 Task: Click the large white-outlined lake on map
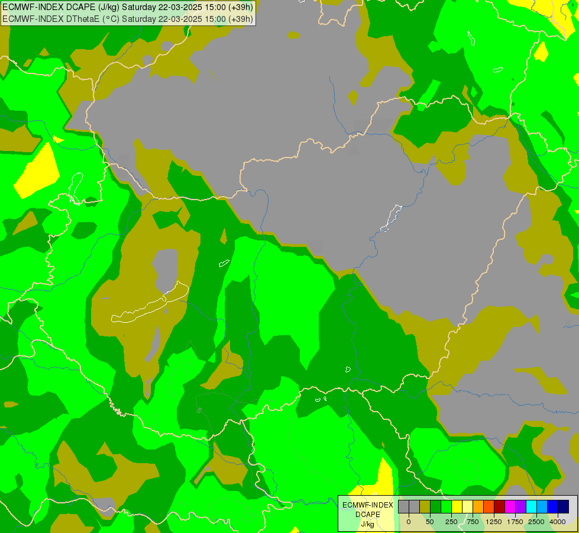tap(150, 303)
